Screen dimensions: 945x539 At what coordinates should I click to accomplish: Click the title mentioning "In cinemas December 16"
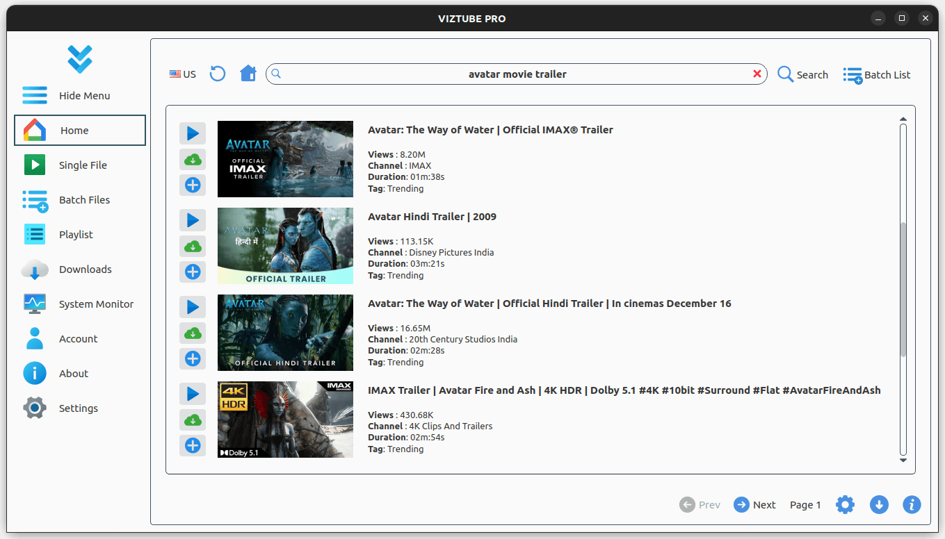pyautogui.click(x=549, y=304)
